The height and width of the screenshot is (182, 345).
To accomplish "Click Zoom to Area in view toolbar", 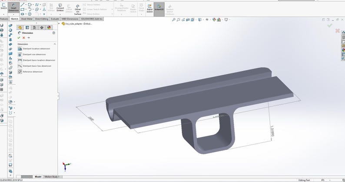I will tap(179, 20).
